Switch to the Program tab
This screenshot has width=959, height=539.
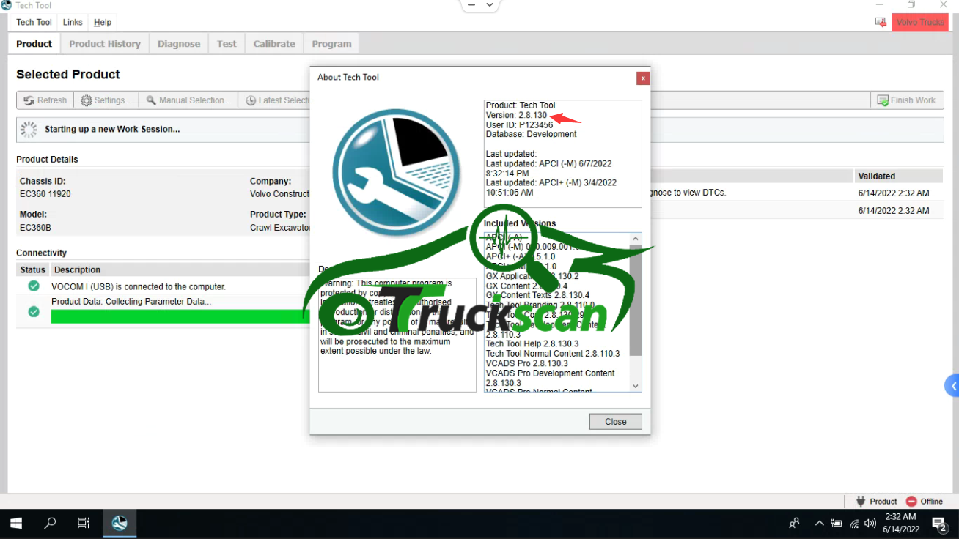331,44
